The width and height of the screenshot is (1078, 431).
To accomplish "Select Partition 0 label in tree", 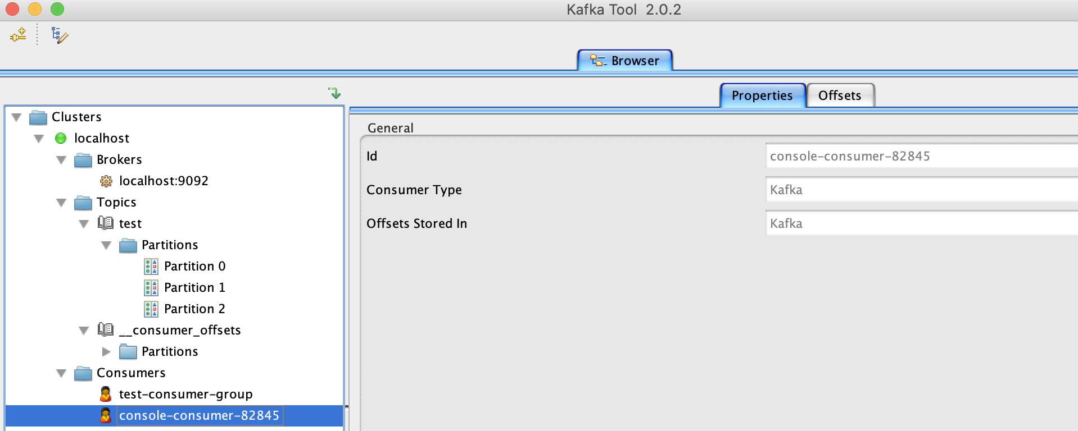I will coord(194,266).
